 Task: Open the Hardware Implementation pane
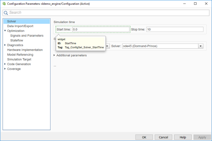(25, 50)
